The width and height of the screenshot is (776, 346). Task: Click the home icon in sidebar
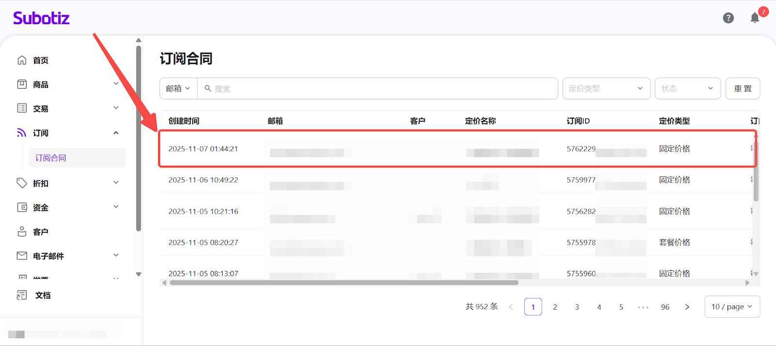pos(22,60)
